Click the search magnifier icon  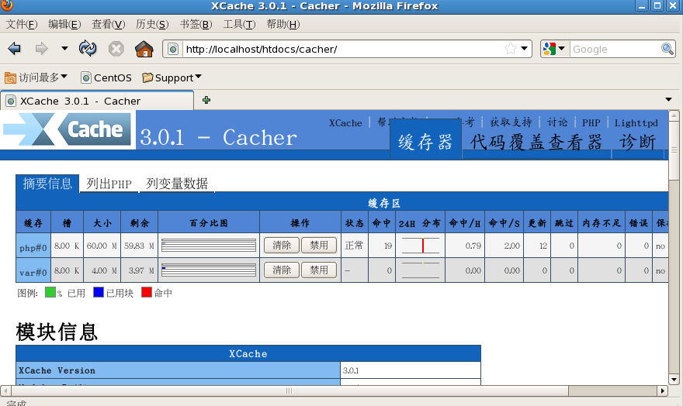667,49
